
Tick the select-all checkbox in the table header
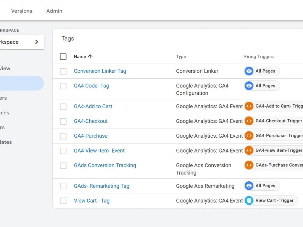point(63,57)
